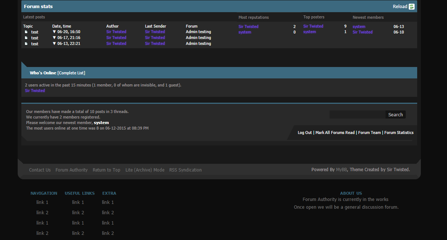Click Return to Top in footer
Image resolution: width=447 pixels, height=240 pixels.
(x=106, y=170)
